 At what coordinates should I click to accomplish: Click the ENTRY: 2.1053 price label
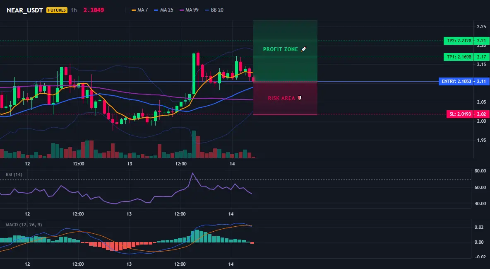pyautogui.click(x=456, y=81)
